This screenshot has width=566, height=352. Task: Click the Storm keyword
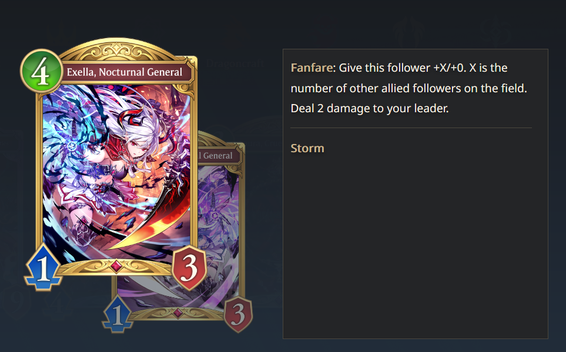click(307, 149)
